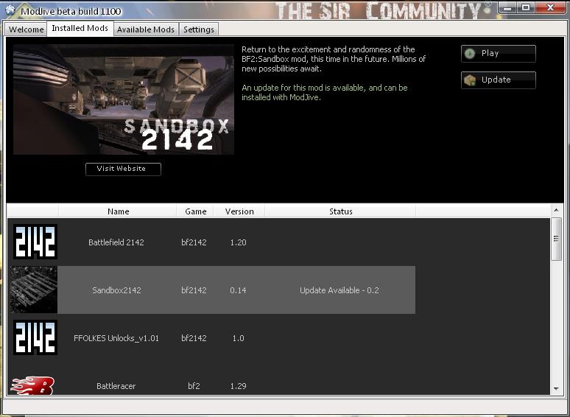
Task: Click the Update button for the mod
Action: point(499,80)
